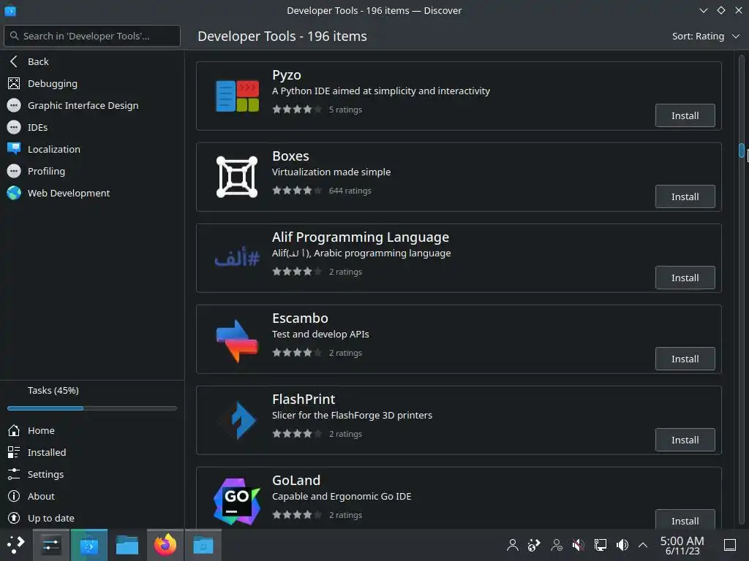Open the Sort: Rating dropdown
The height and width of the screenshot is (561, 749).
[706, 37]
